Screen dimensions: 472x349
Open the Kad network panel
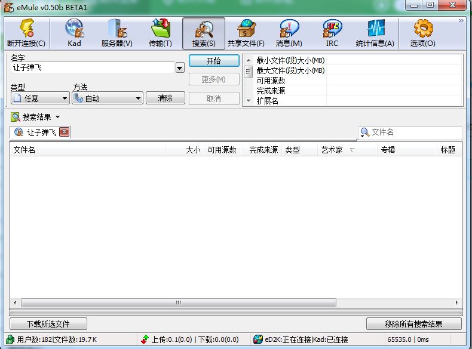point(74,33)
